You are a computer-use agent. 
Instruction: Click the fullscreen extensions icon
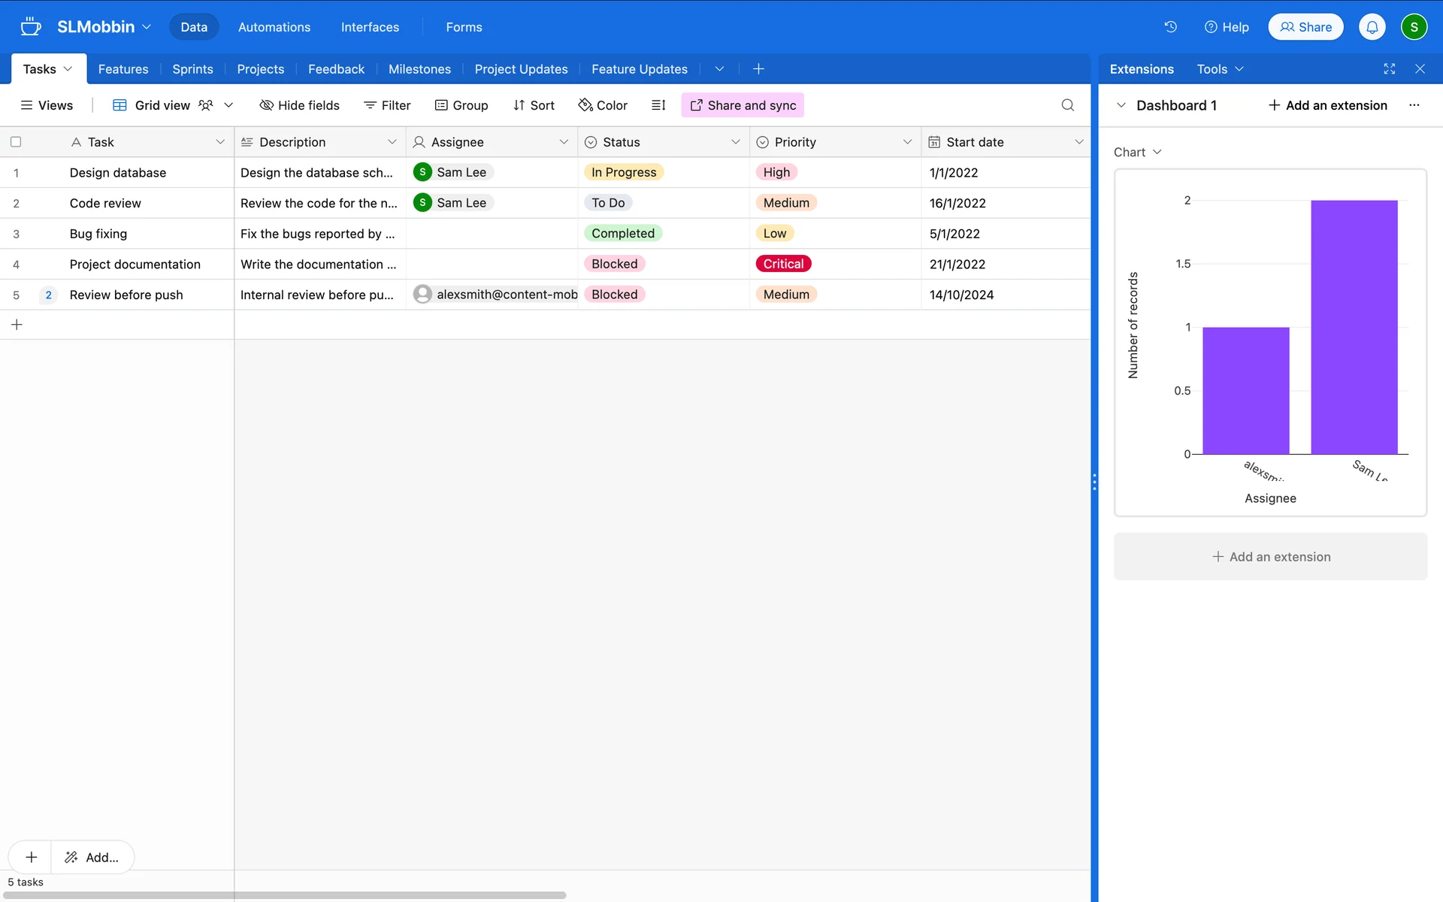coord(1389,68)
